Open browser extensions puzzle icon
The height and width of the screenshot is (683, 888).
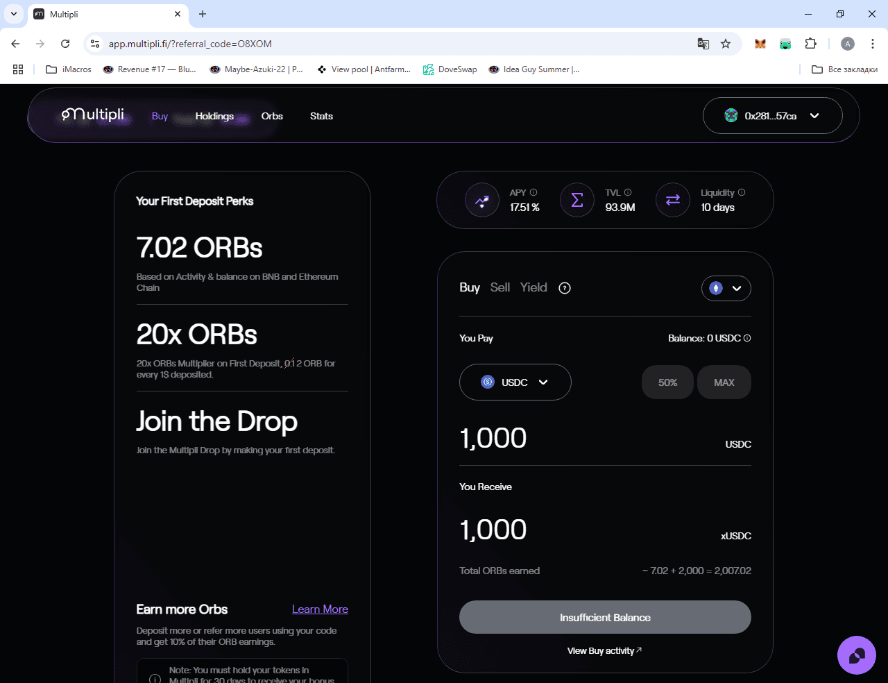point(810,44)
